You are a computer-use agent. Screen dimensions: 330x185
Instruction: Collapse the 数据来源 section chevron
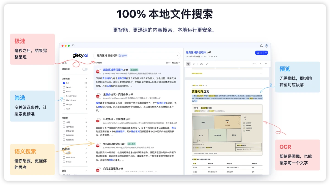point(86,149)
